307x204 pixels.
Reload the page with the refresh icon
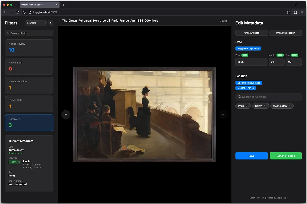pos(18,12)
